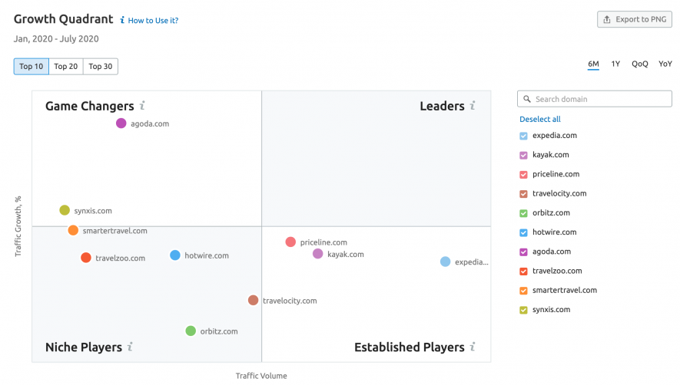The width and height of the screenshot is (680, 385).
Task: Click the travelocity.com brown dot on chart
Action: pyautogui.click(x=254, y=300)
